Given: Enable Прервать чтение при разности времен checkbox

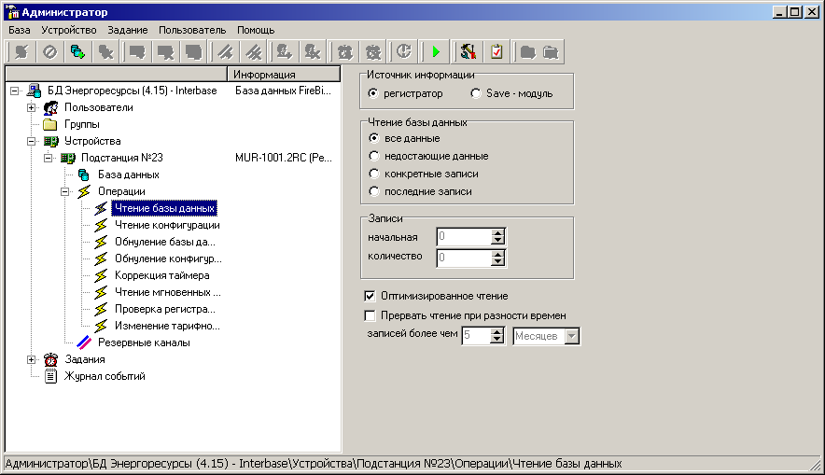Looking at the screenshot, I should click(x=370, y=315).
